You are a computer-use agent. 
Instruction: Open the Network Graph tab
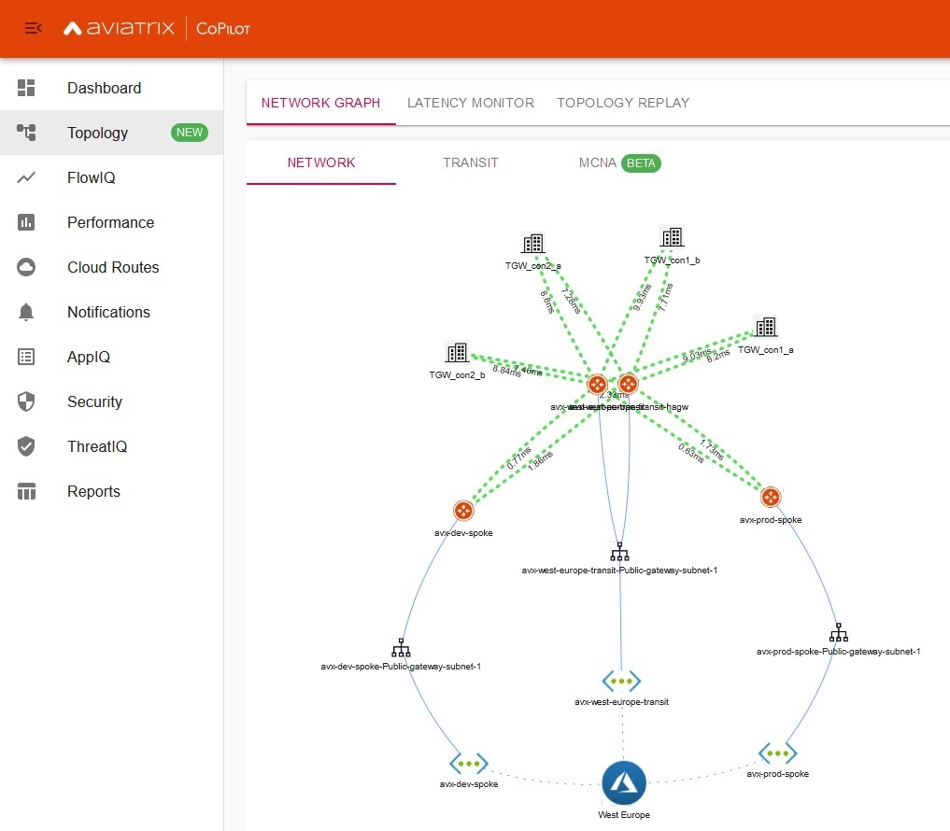point(321,103)
